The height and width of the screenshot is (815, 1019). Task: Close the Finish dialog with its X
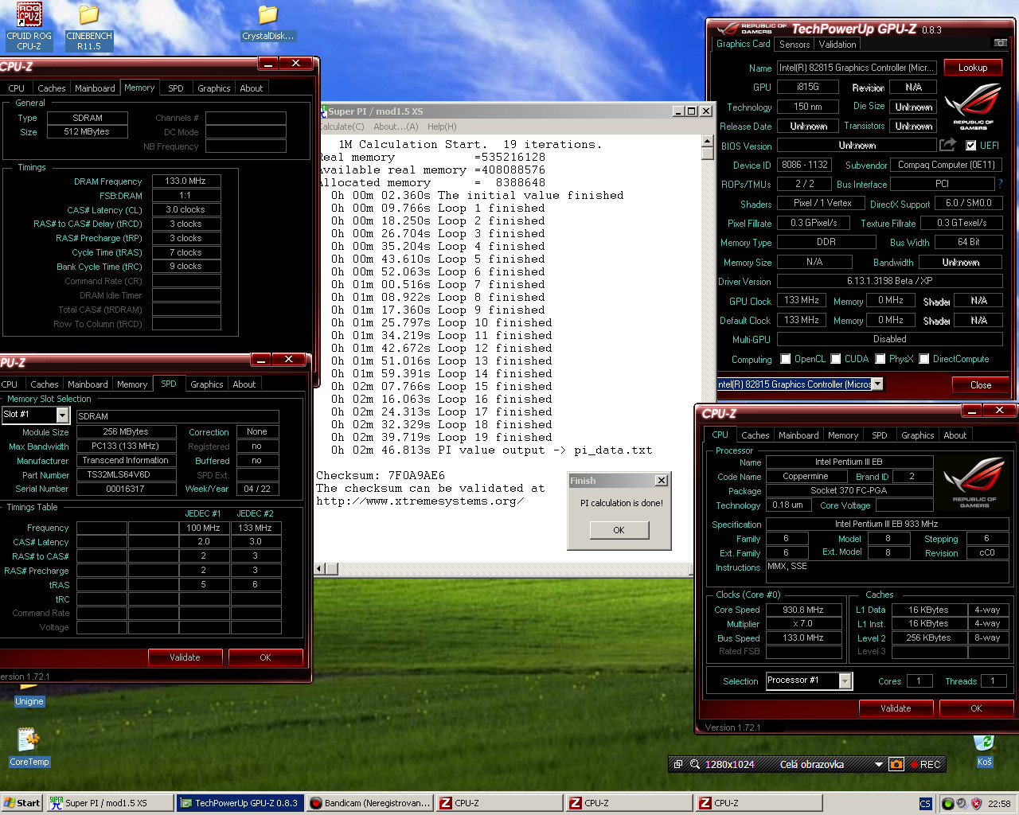(x=661, y=481)
